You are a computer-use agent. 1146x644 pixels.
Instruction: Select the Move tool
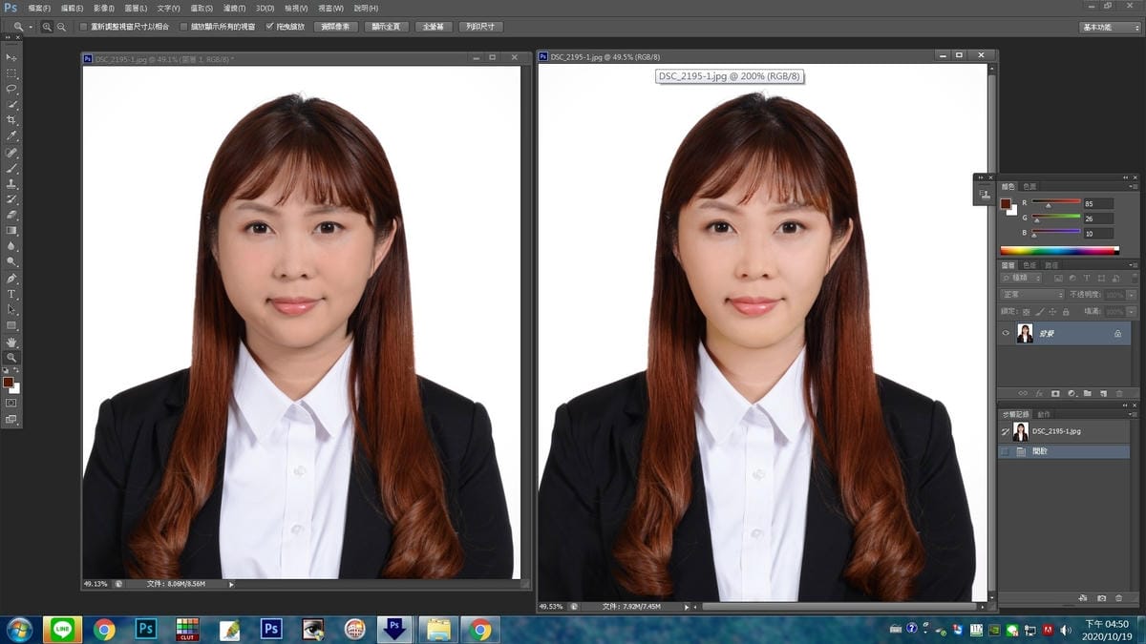11,57
